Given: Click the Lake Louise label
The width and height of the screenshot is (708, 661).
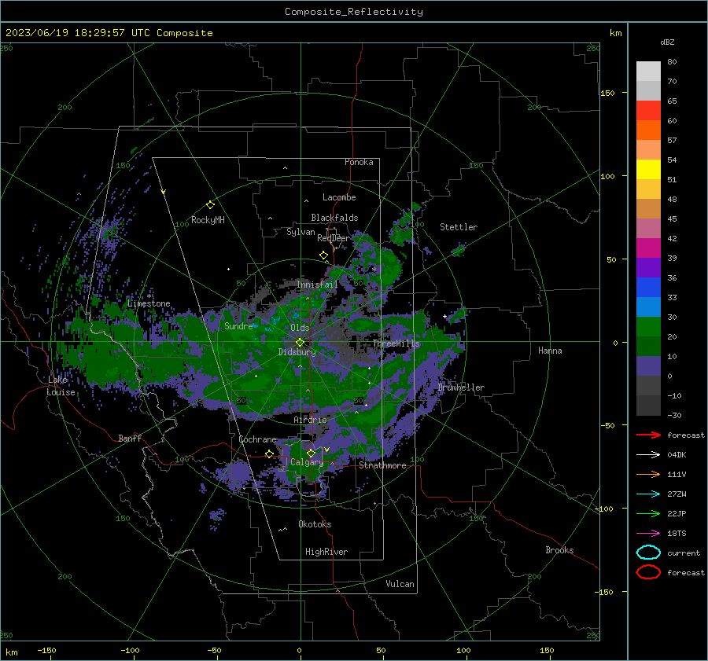Looking at the screenshot, I should [x=61, y=386].
